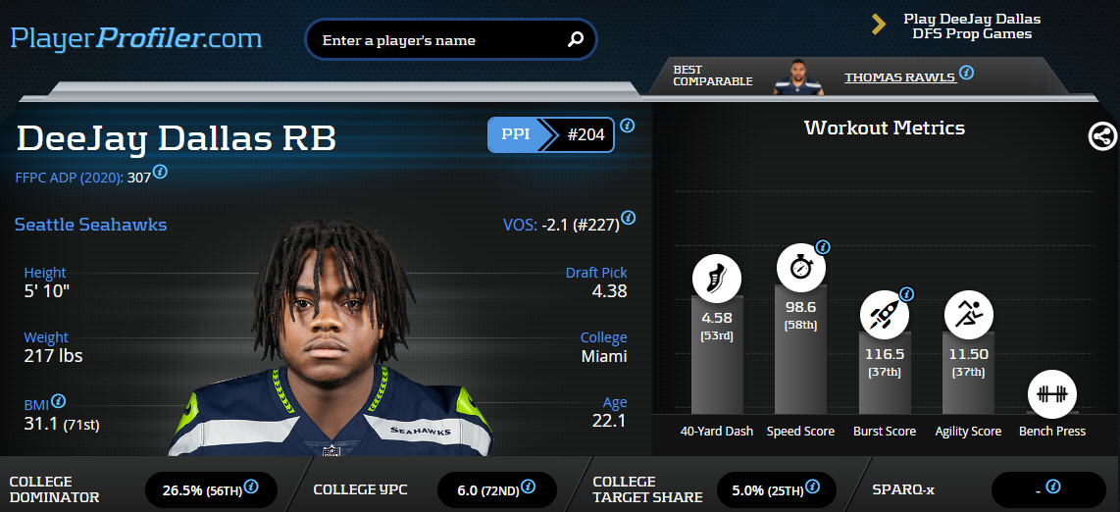The image size is (1120, 512).
Task: Click info icon beside College Dominator
Action: [251, 487]
